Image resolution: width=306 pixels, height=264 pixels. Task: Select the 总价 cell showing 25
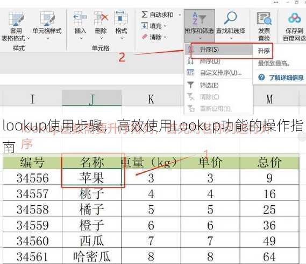pyautogui.click(x=269, y=209)
